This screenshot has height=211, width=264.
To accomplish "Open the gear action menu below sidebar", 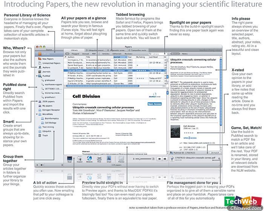I will (42, 165).
